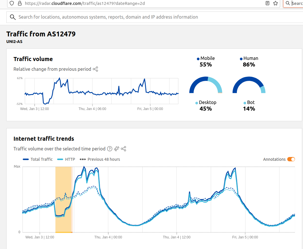Click the Mobile legend dot
The width and height of the screenshot is (303, 249).
[198, 59]
